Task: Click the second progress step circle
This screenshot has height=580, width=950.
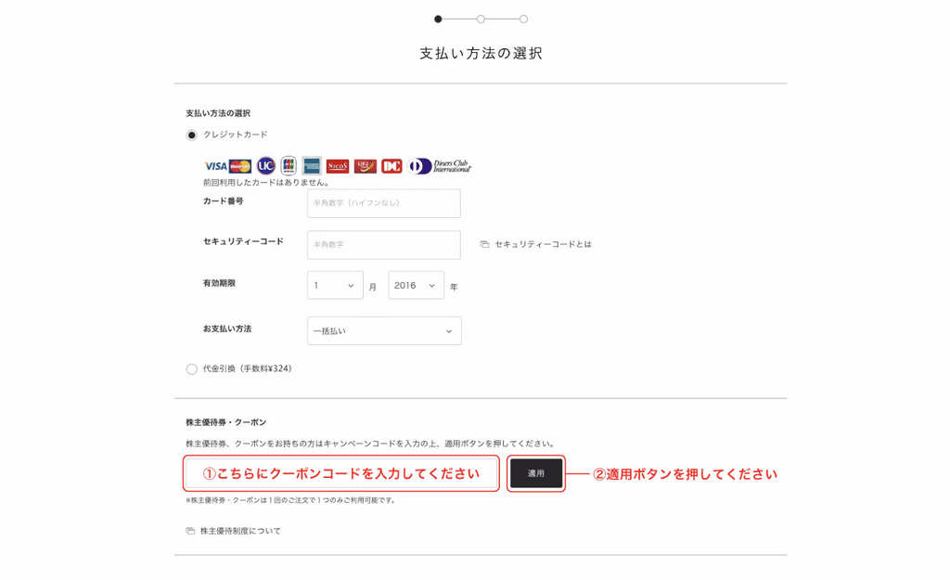Action: pos(481,19)
